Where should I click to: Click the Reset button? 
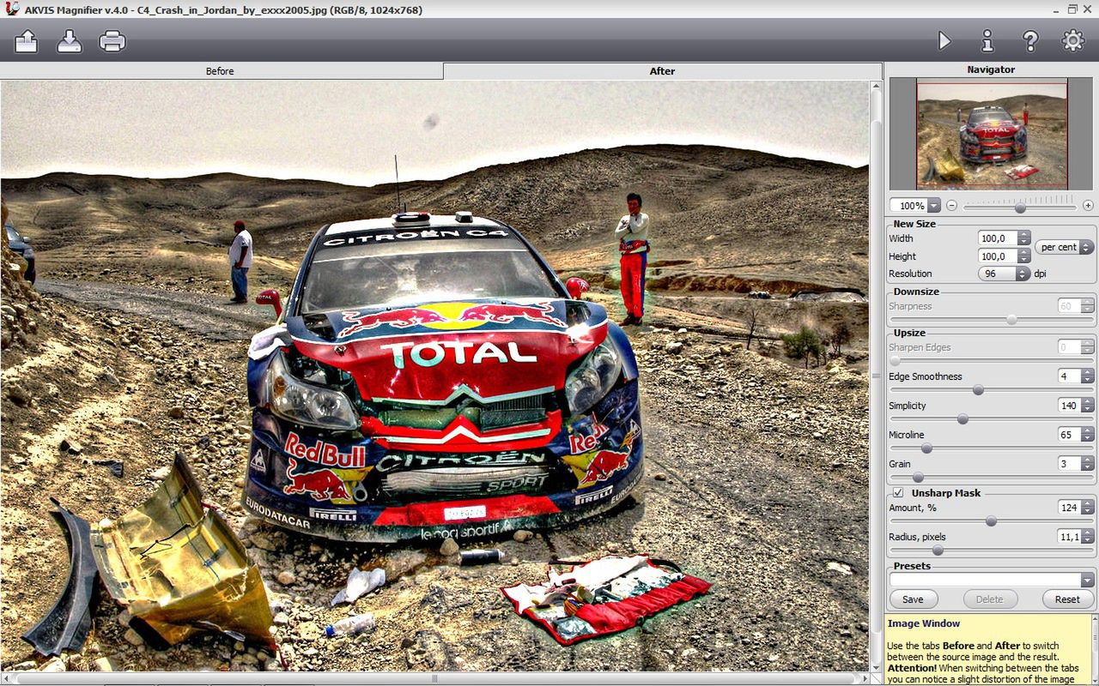pyautogui.click(x=1067, y=599)
